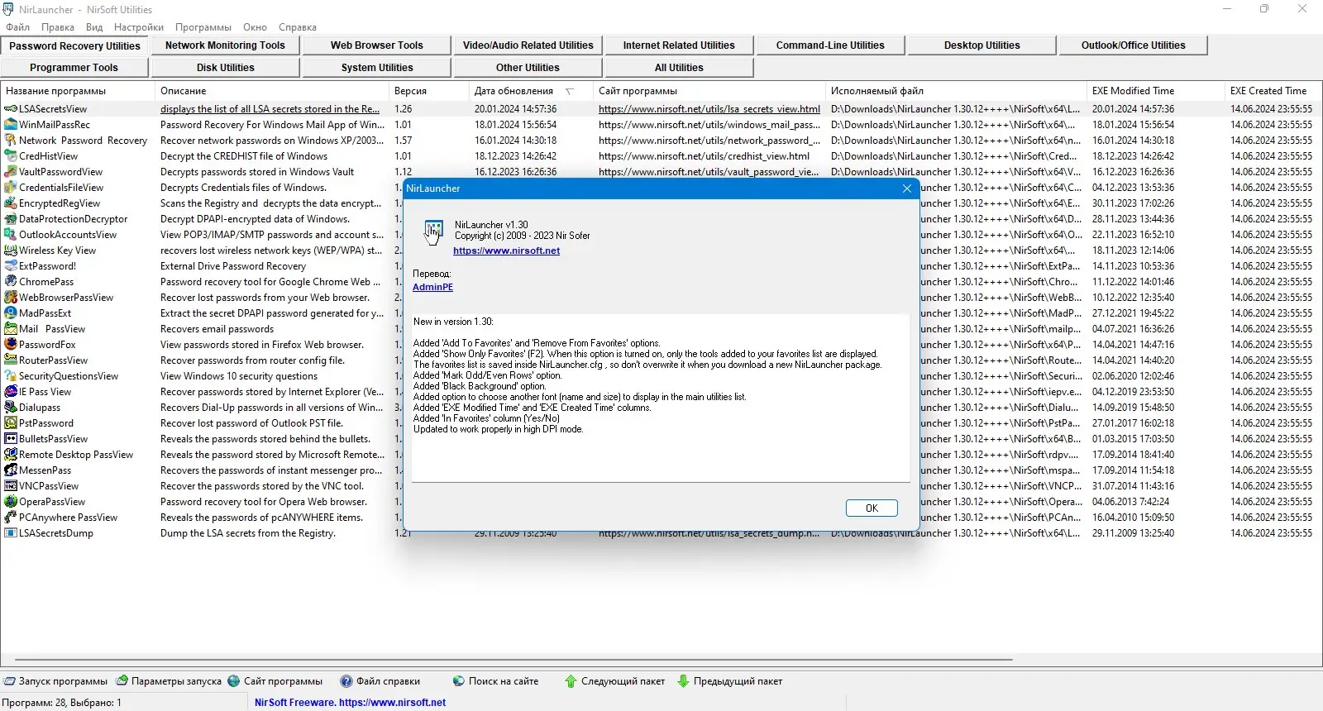This screenshot has width=1323, height=711.
Task: Click the Dialupass program icon
Action: tap(11, 408)
